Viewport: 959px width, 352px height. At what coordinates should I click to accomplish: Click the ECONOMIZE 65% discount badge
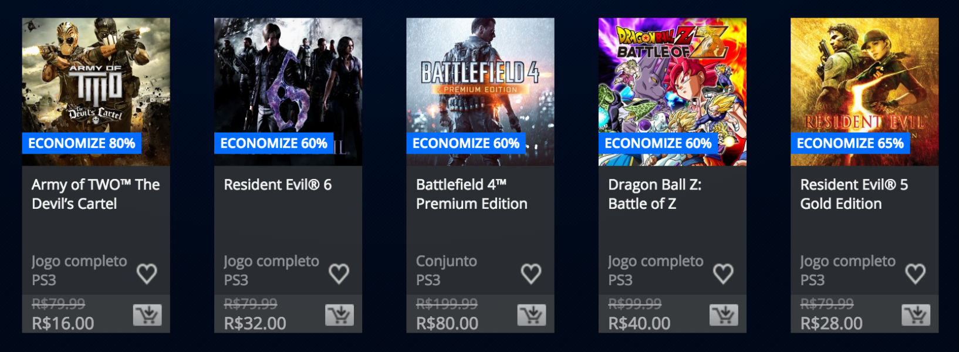tap(850, 143)
